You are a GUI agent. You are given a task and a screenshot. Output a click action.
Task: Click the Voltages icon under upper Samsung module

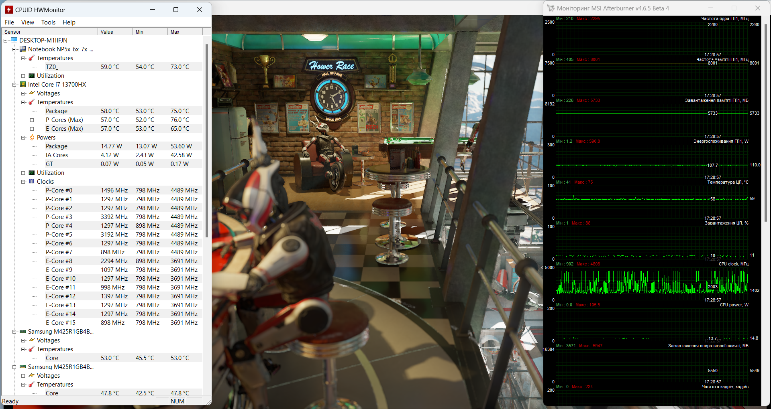[x=32, y=340]
